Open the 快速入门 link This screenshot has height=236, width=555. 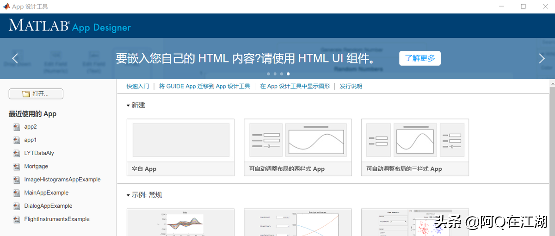pos(138,86)
